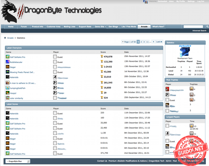Open the Blowing Pixels Planet Defender game icon
209x166 pixels.
(8, 72)
